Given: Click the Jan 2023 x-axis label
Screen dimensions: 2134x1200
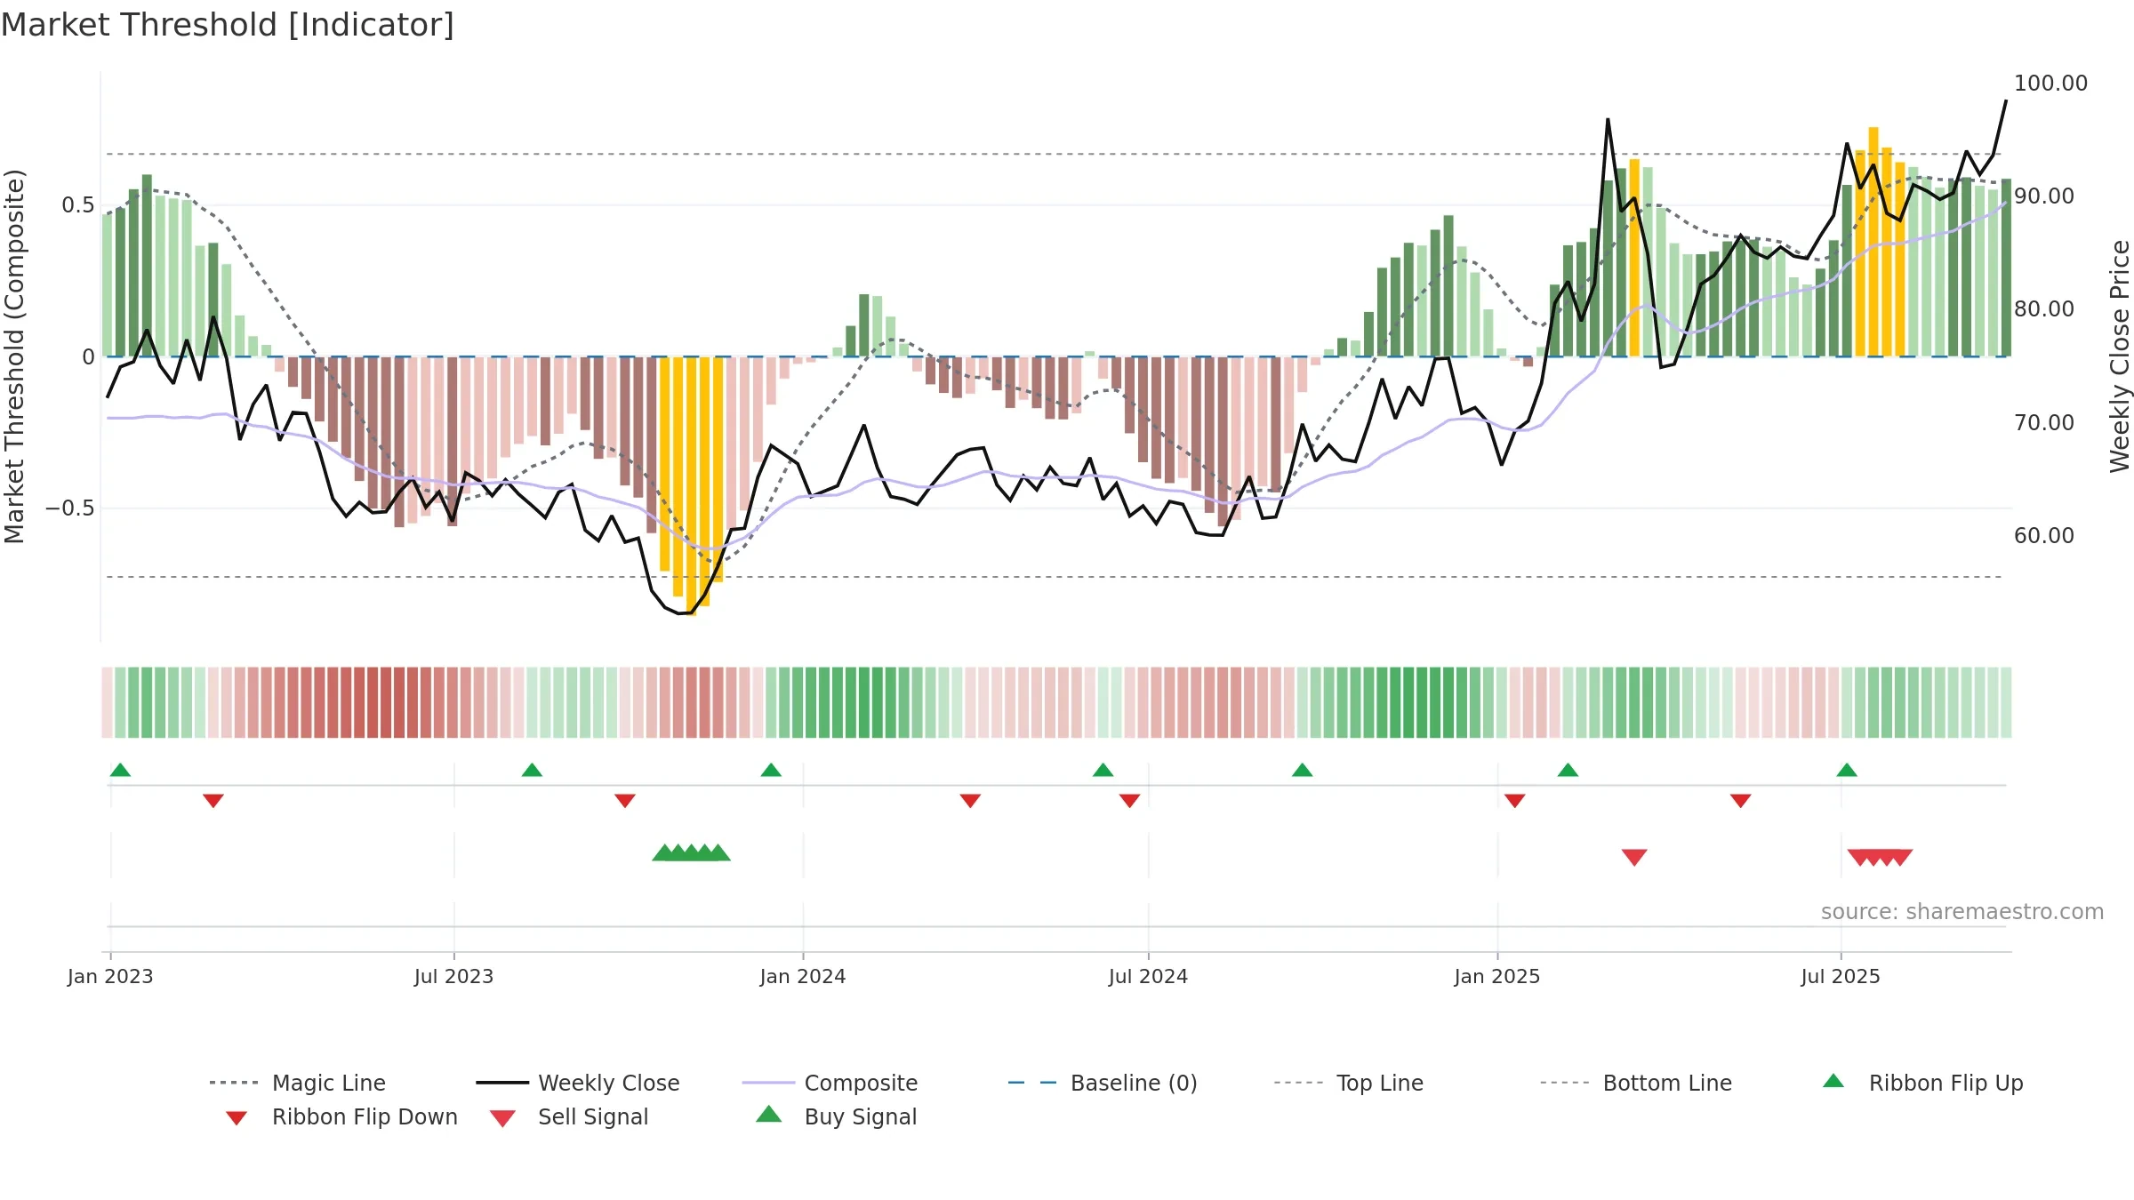Looking at the screenshot, I should 110,977.
